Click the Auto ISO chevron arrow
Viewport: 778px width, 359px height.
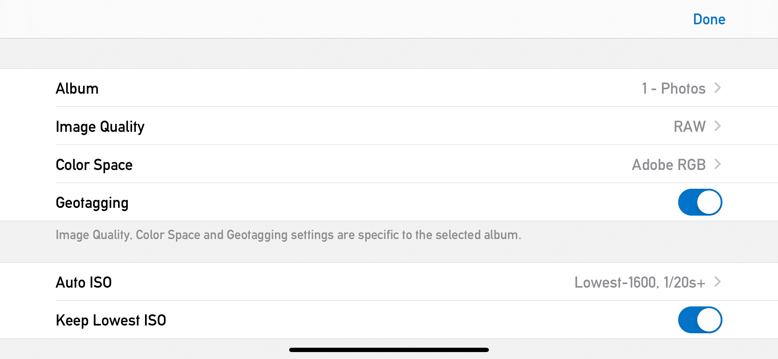(718, 282)
